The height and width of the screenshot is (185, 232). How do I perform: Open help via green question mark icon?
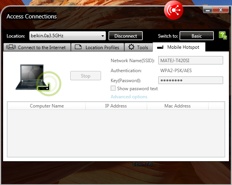click(222, 36)
